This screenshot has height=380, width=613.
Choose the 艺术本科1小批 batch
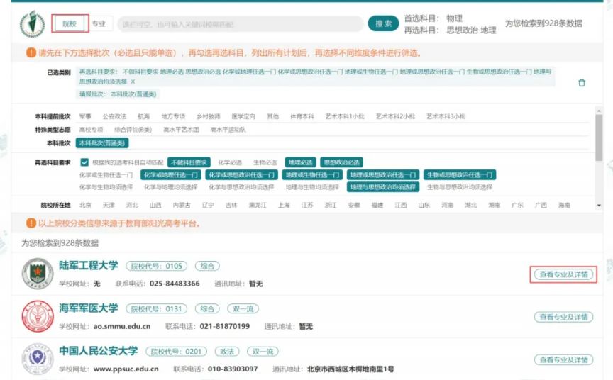point(345,116)
